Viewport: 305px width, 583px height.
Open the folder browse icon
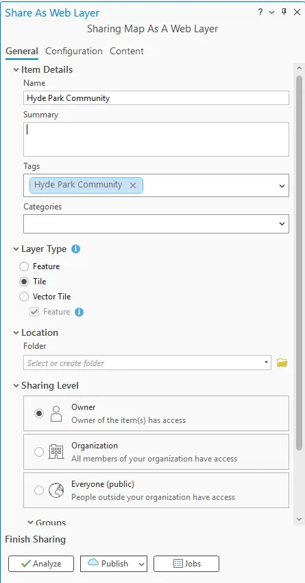pyautogui.click(x=282, y=363)
